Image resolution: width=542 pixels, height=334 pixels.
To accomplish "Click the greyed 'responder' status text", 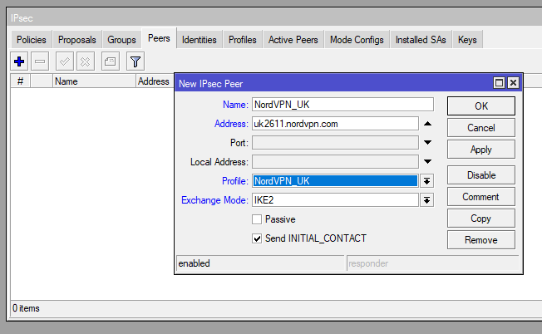I will [368, 264].
